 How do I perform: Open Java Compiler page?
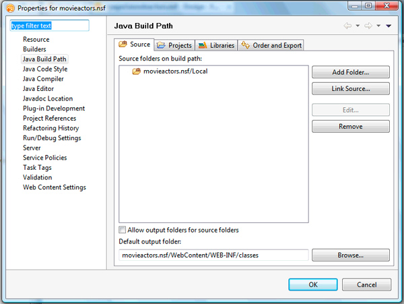[43, 79]
